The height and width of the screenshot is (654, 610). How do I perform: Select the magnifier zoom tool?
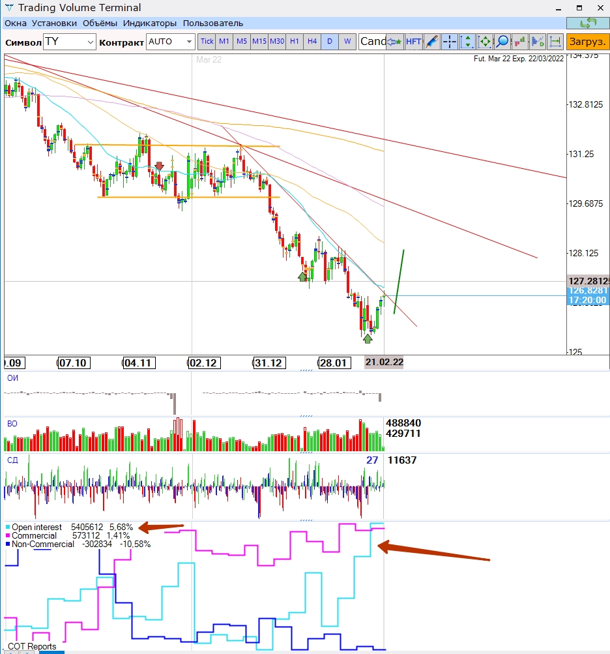(x=502, y=42)
